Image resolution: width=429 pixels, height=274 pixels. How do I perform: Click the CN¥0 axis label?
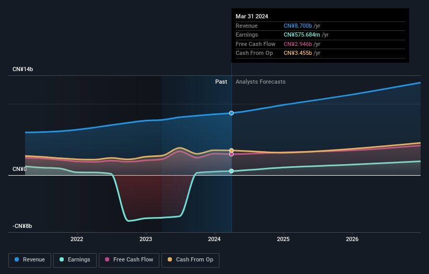point(20,169)
